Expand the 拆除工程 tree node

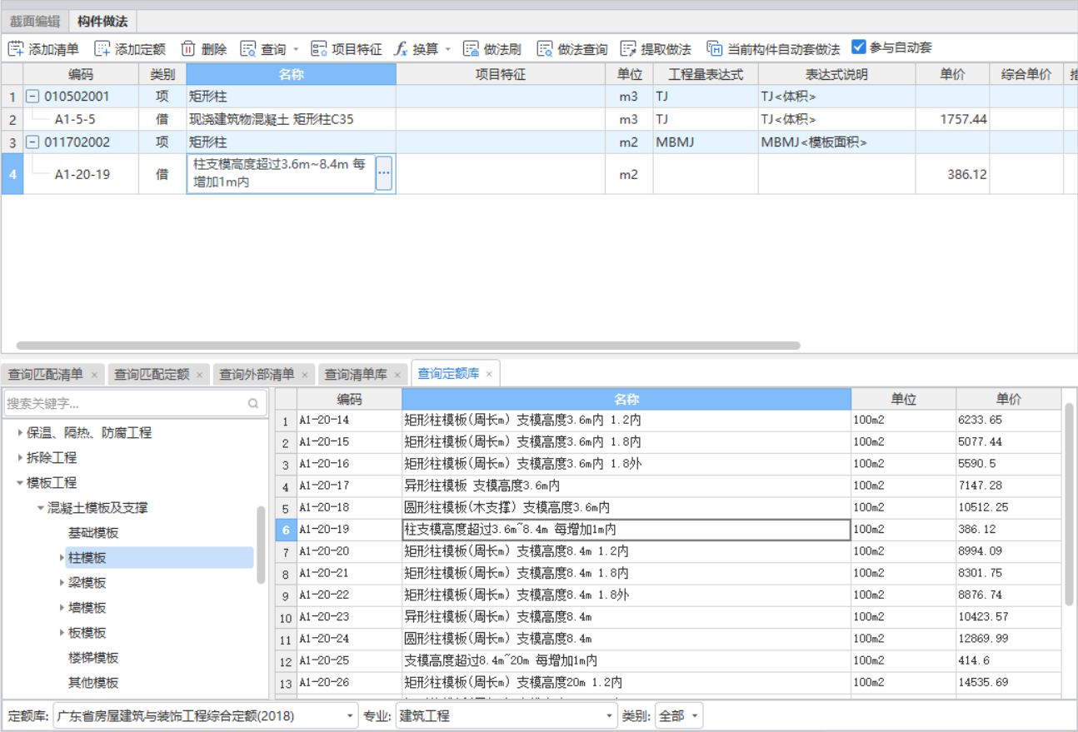(21, 458)
